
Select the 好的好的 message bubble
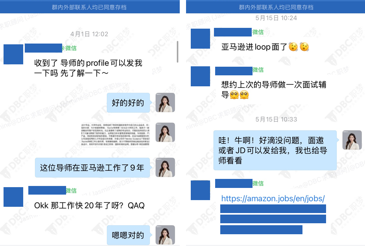pos(128,103)
